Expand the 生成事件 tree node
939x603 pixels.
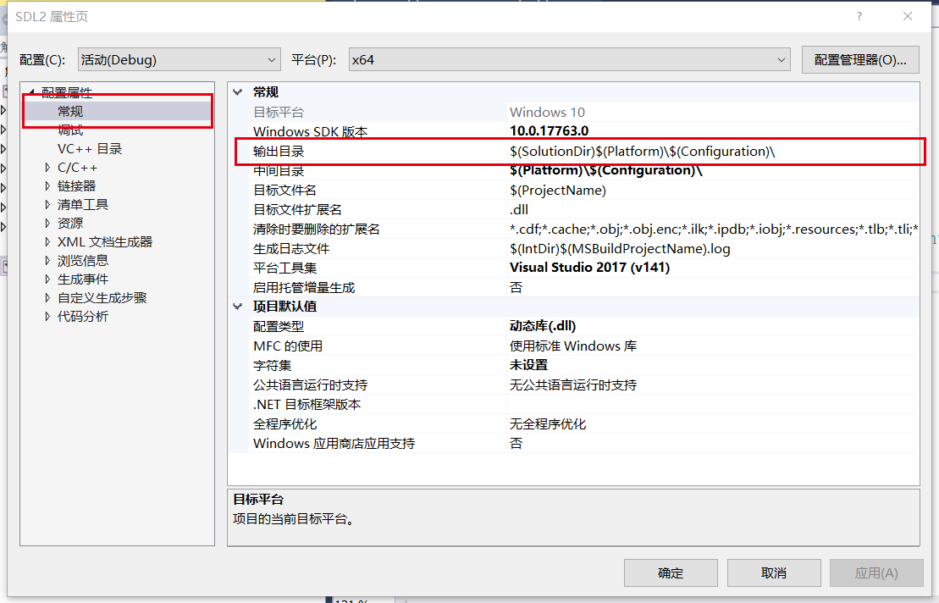coord(47,279)
